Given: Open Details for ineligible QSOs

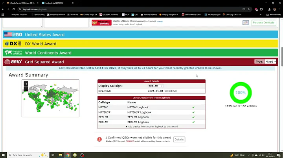Looking at the screenshot, I should [179, 139].
